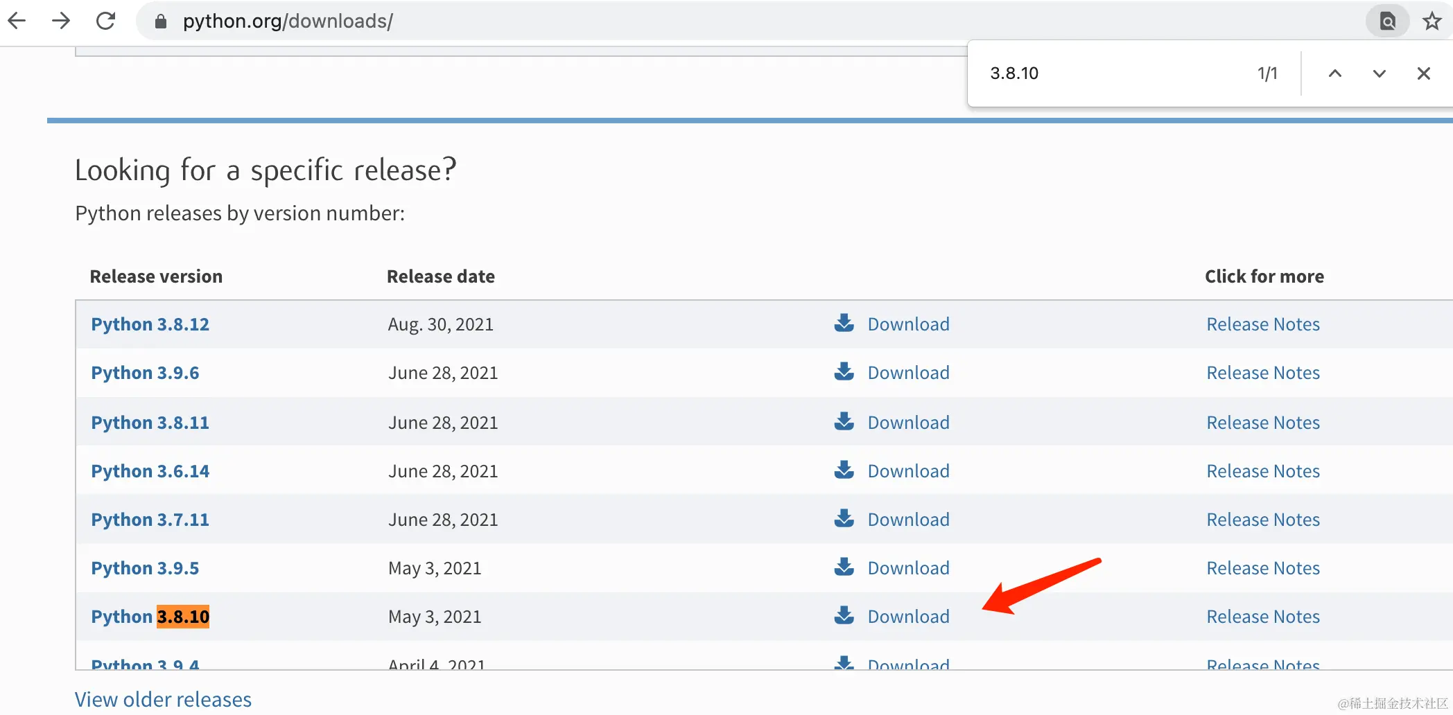This screenshot has height=715, width=1453.
Task: Open the highlighted Python 3.8.10 release page
Action: [150, 617]
